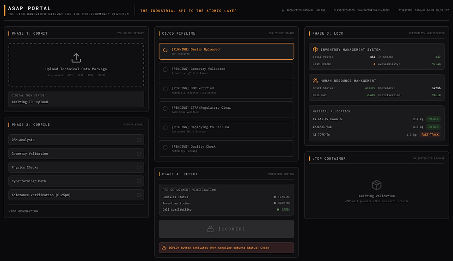Click the vTDP container package icon
The image size is (453, 261).
click(x=376, y=185)
